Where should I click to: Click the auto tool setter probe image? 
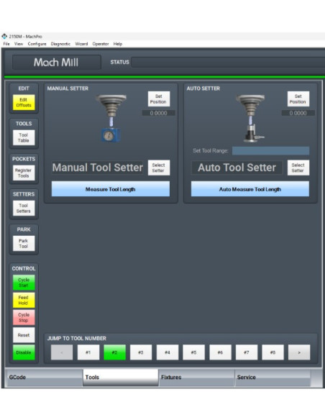pos(251,118)
